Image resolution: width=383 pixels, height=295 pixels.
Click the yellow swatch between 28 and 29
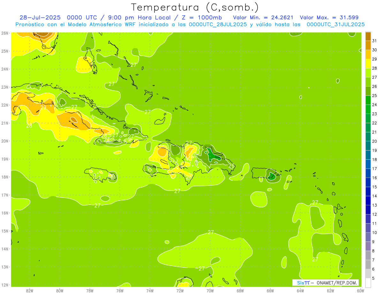click(368, 64)
